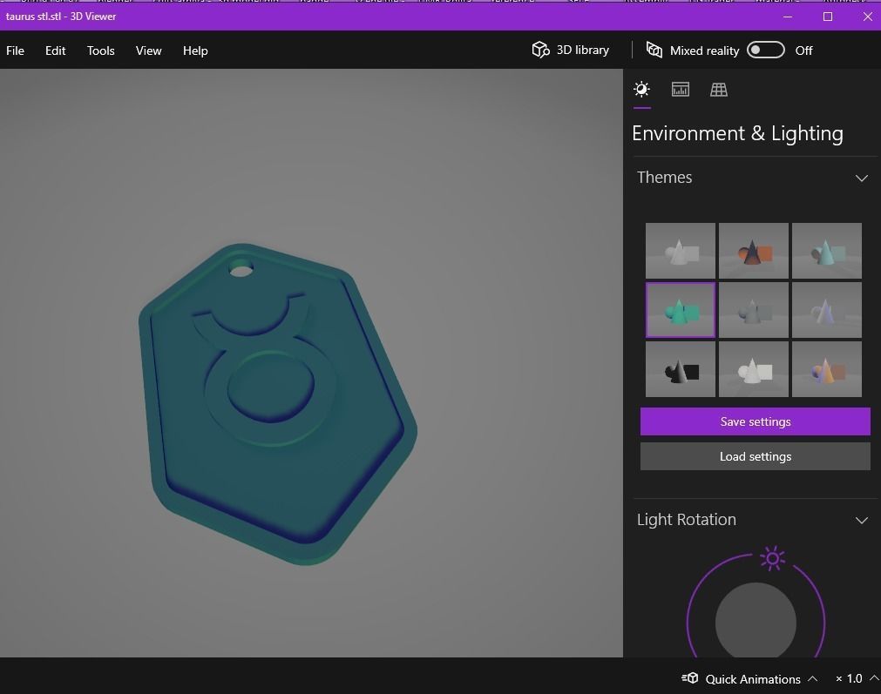Select the white matte theme thumbnail
881x694 pixels.
pyautogui.click(x=754, y=369)
